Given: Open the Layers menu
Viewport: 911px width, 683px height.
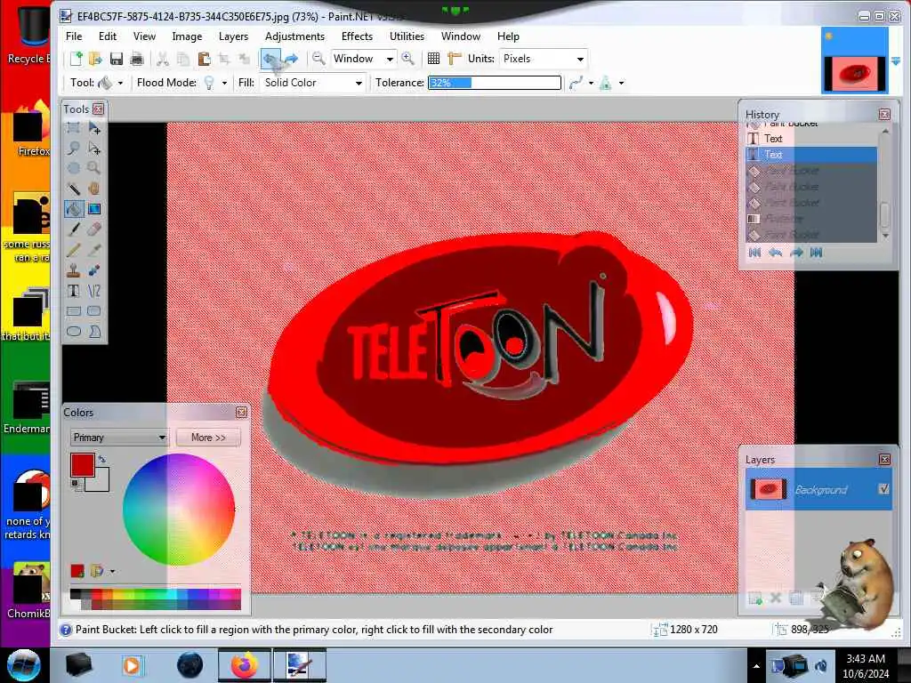Looking at the screenshot, I should point(233,36).
